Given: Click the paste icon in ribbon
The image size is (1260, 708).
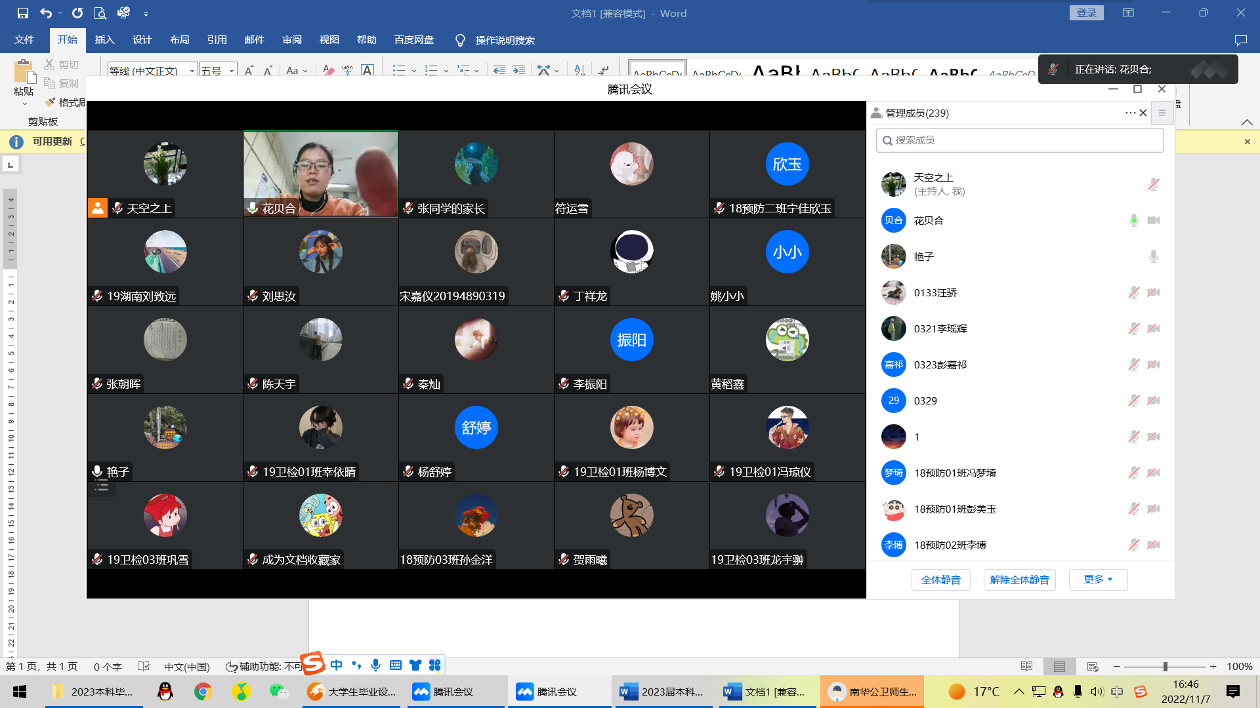Looking at the screenshot, I should coord(24,72).
